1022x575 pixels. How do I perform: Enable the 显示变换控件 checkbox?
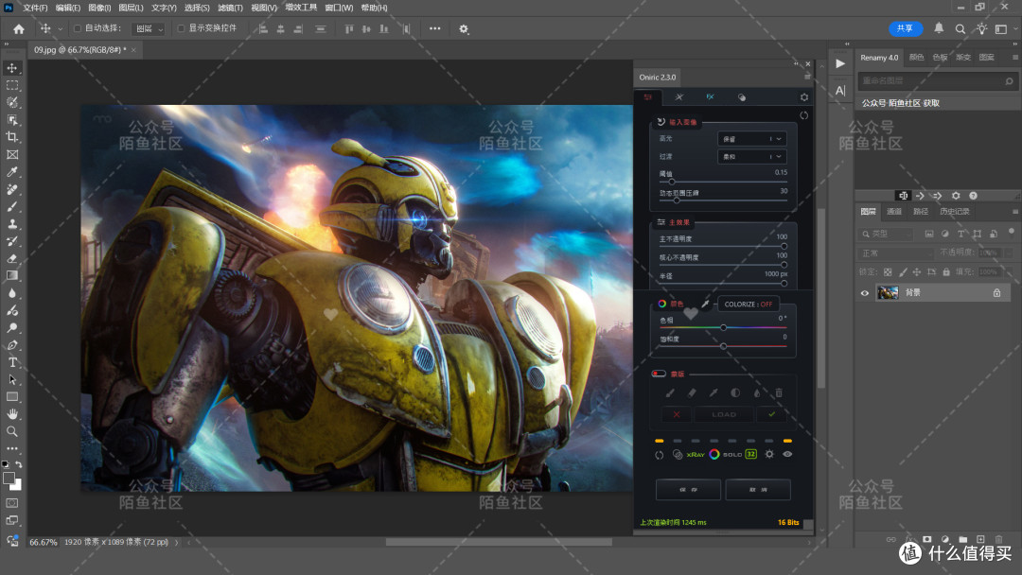(x=181, y=28)
